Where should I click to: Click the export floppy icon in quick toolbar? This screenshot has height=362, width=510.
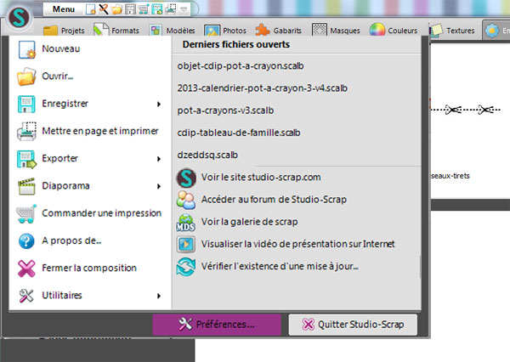coord(157,9)
